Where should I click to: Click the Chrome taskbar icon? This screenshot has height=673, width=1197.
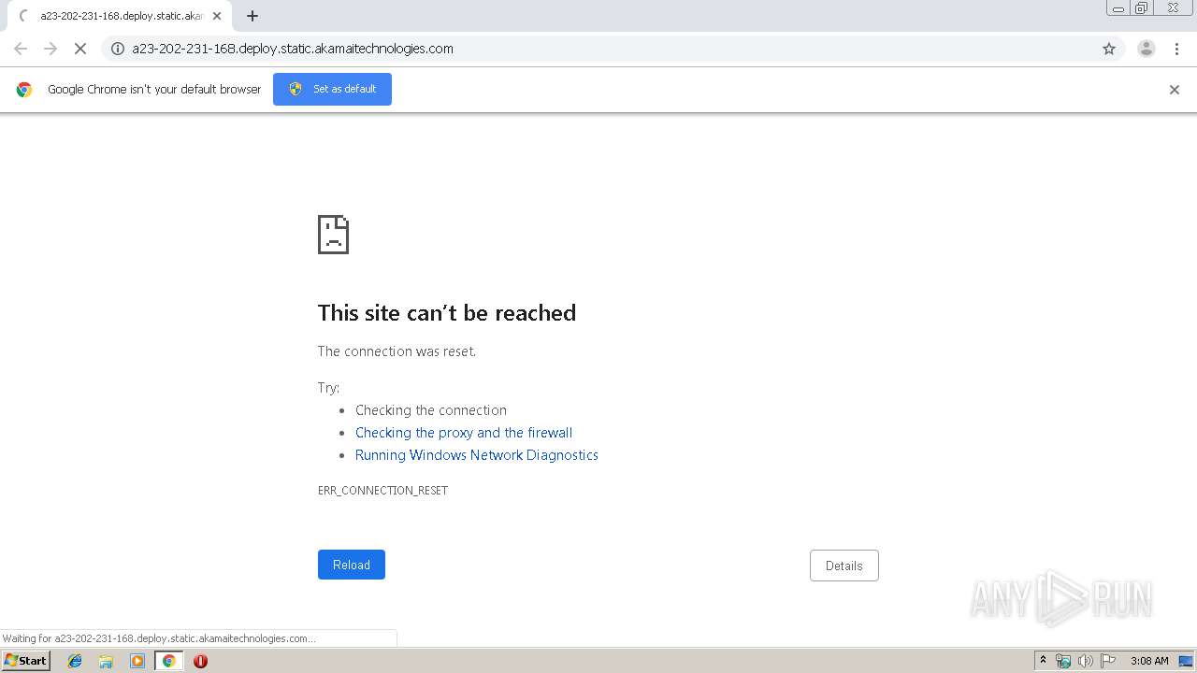[169, 661]
